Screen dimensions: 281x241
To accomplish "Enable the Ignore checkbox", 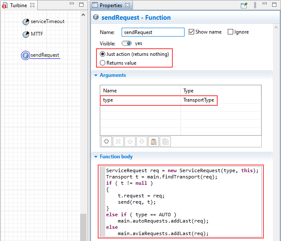I will click(x=230, y=32).
